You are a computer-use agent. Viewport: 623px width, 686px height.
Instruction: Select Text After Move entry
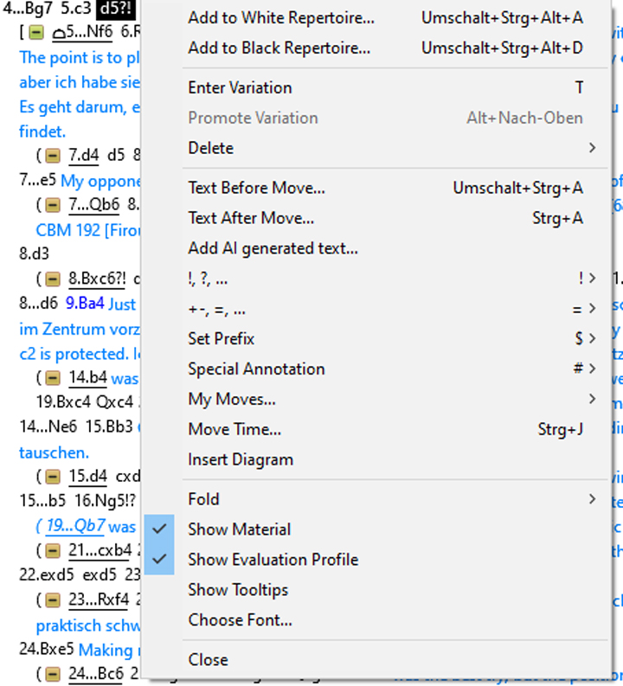[x=251, y=218]
